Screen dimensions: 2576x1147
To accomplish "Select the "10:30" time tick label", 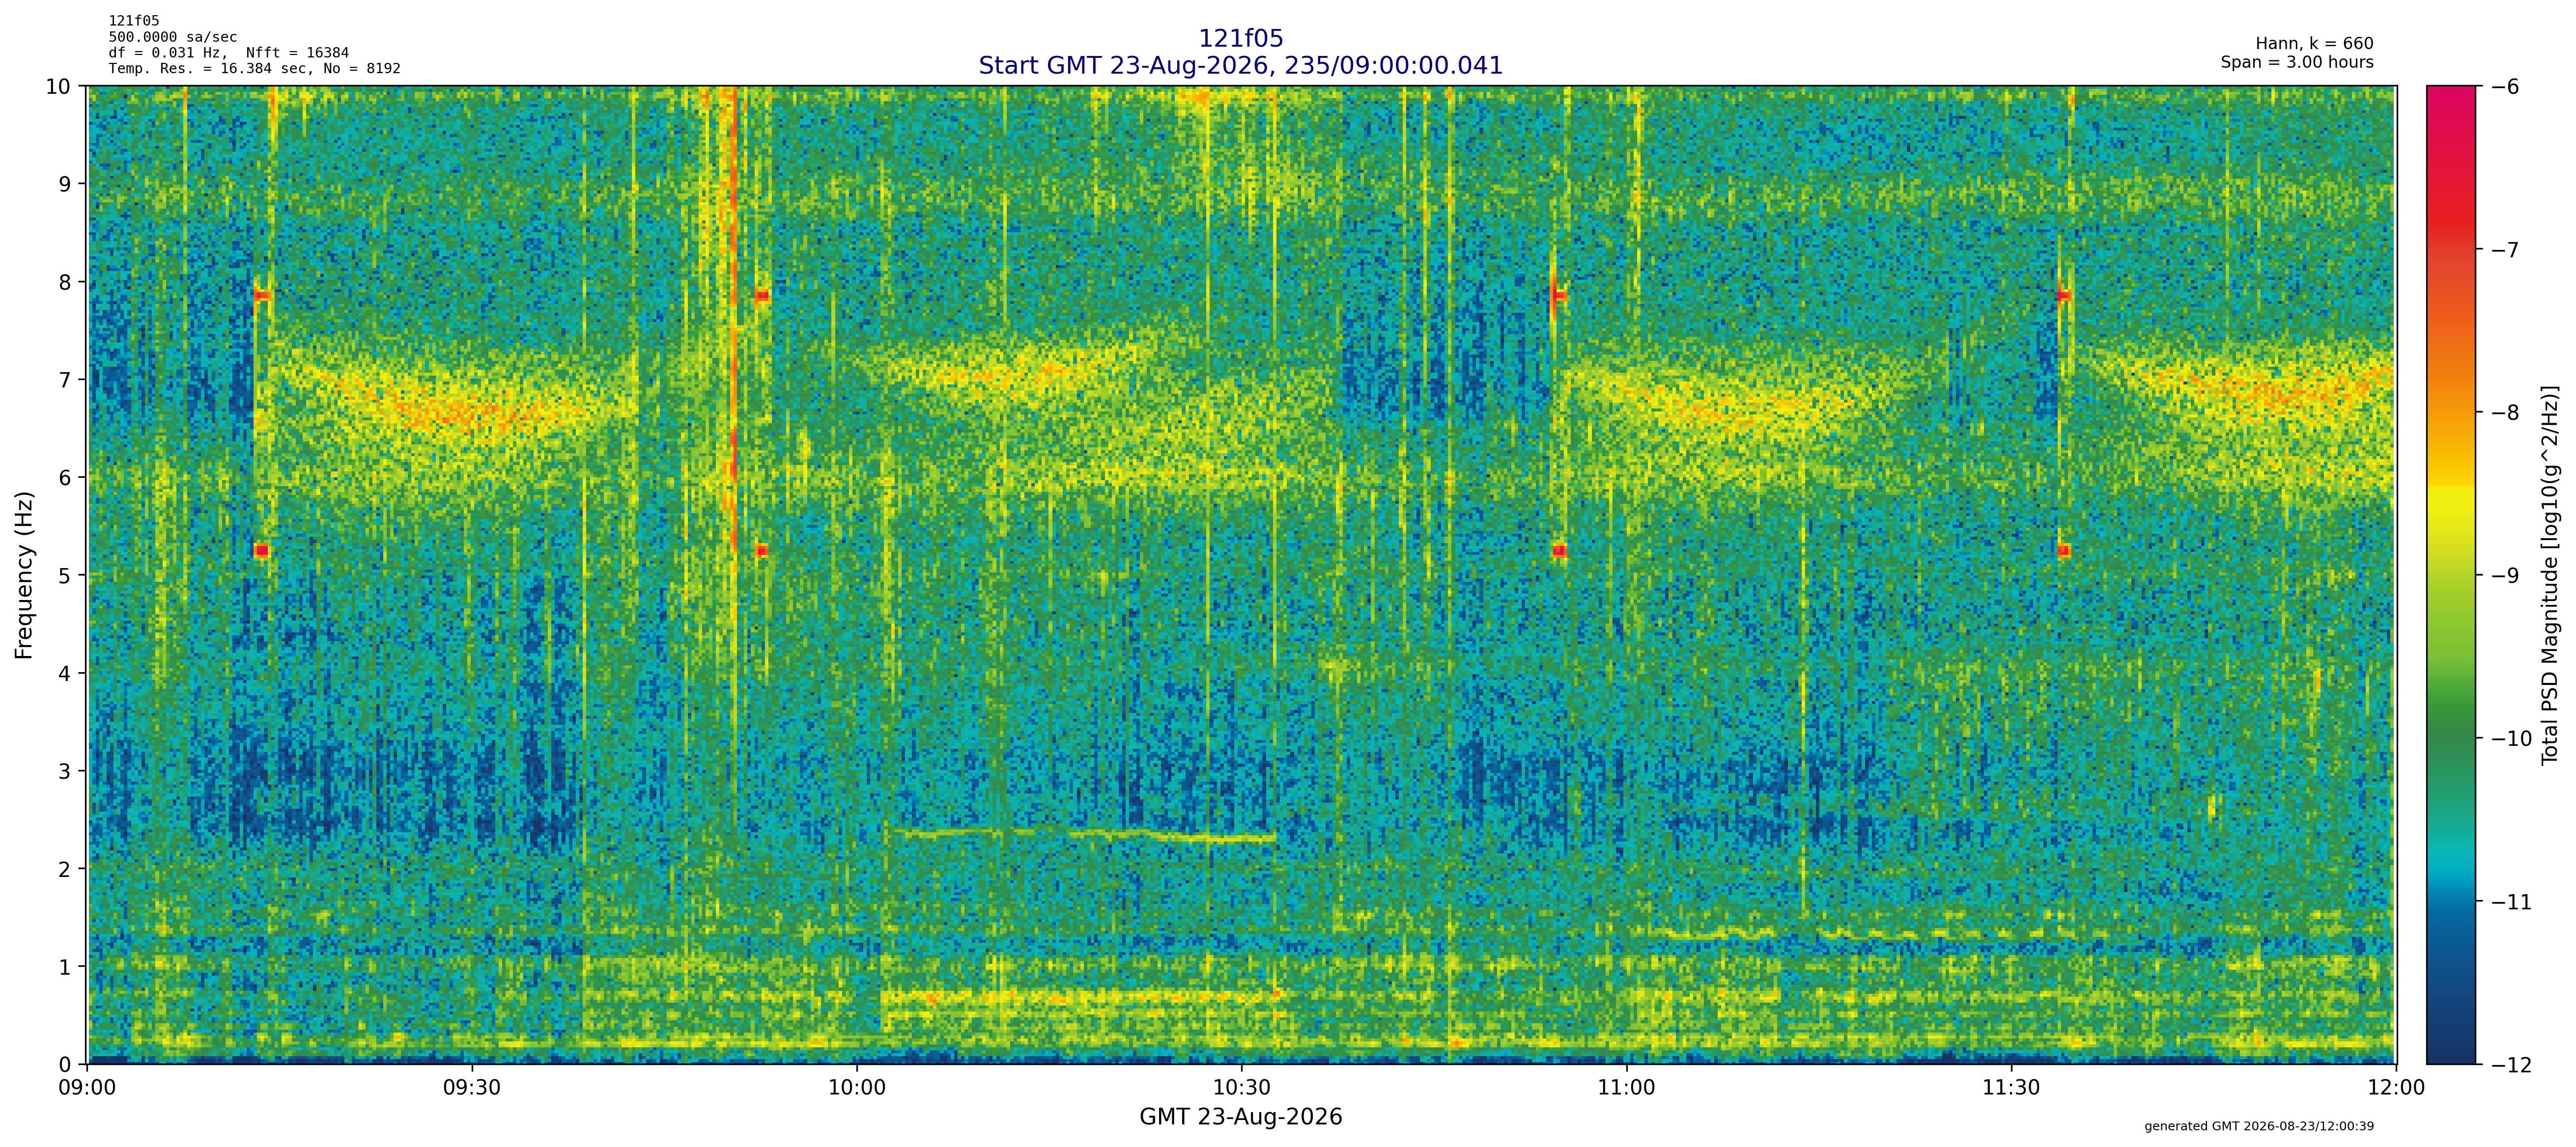I will pos(1242,1088).
